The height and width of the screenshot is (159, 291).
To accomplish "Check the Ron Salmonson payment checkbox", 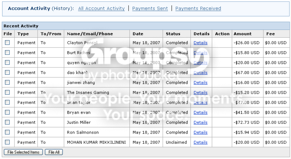I will 7,132.
